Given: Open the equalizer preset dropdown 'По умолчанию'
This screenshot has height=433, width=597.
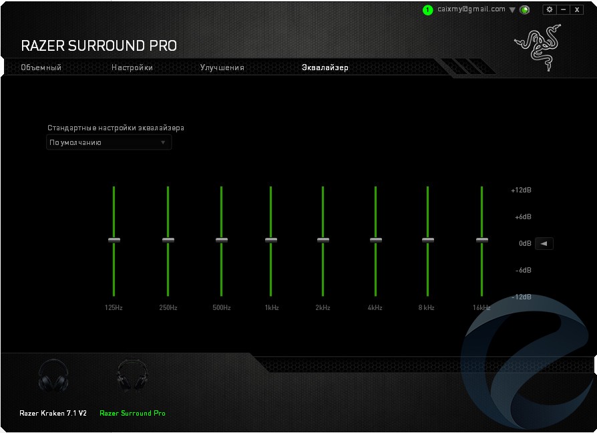Looking at the screenshot, I should (109, 142).
